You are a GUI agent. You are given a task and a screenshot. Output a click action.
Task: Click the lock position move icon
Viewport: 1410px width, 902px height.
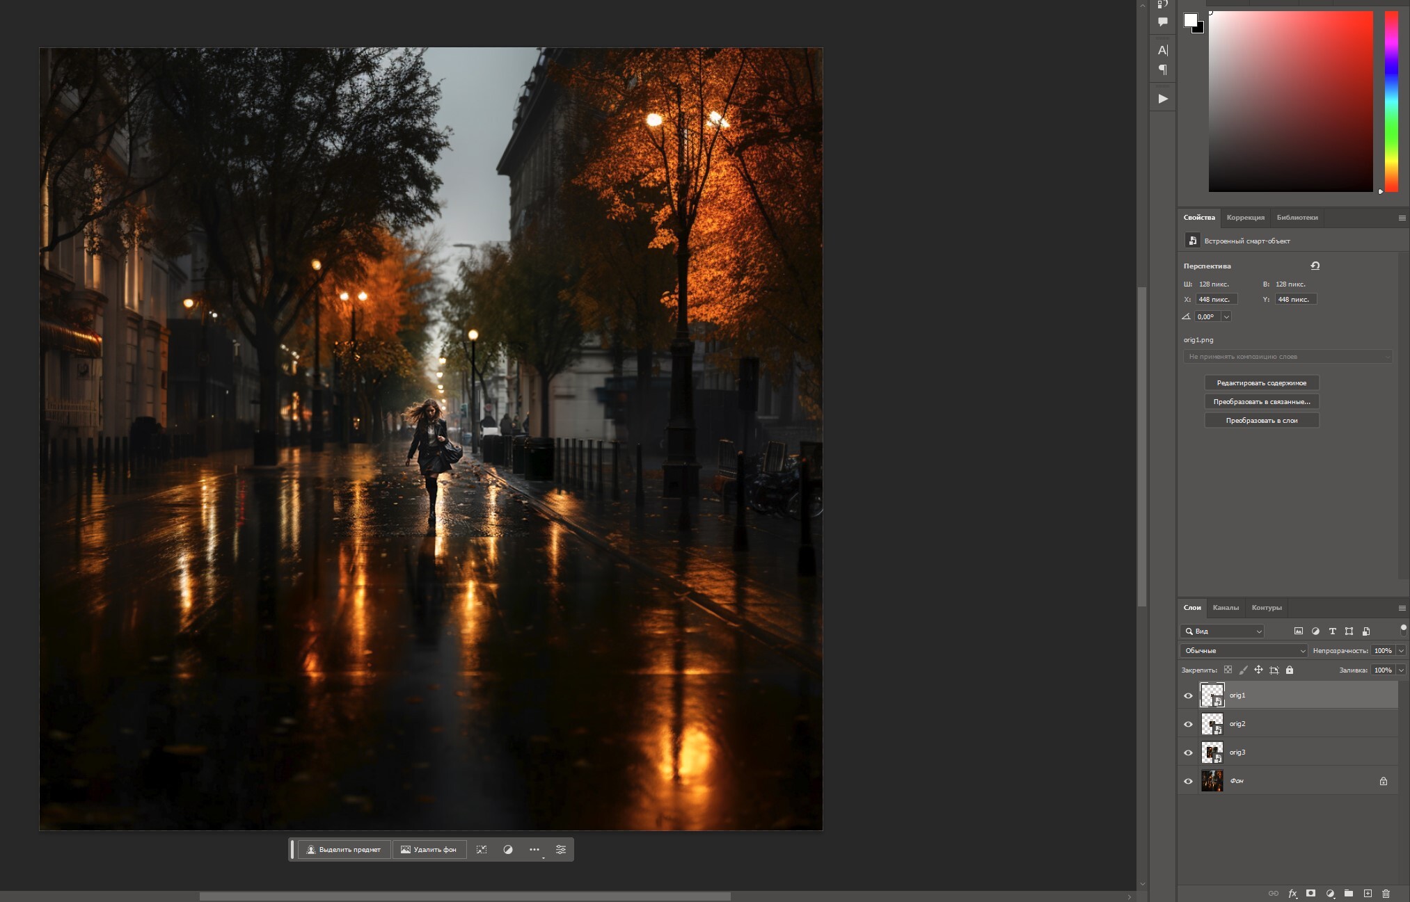click(x=1258, y=670)
